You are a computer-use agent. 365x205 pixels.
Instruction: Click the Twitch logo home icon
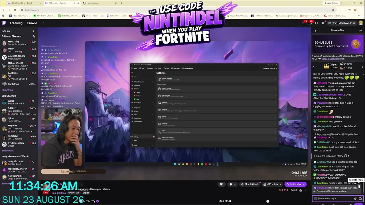[x=4, y=23]
